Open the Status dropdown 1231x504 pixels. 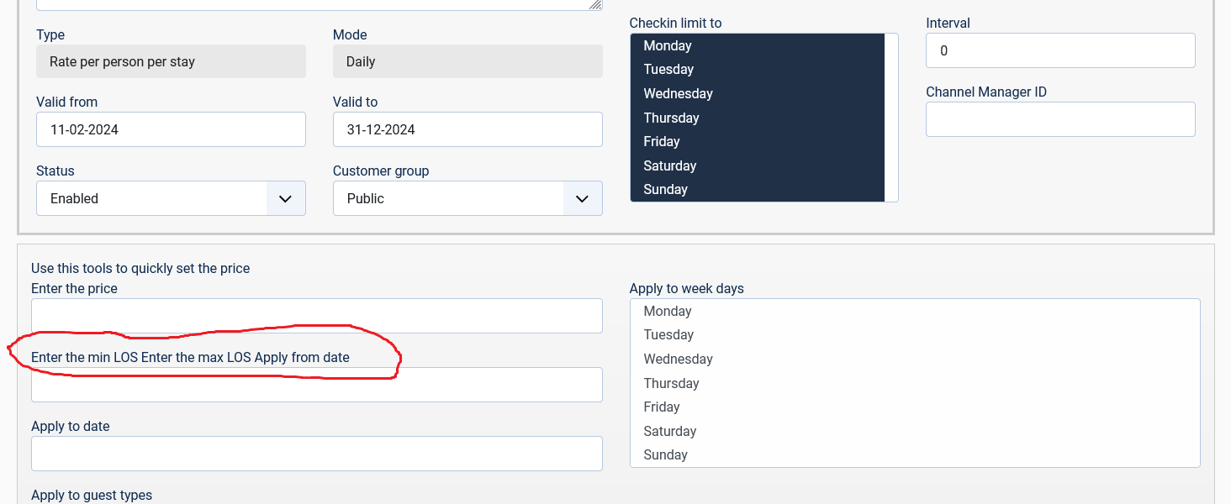tap(171, 198)
